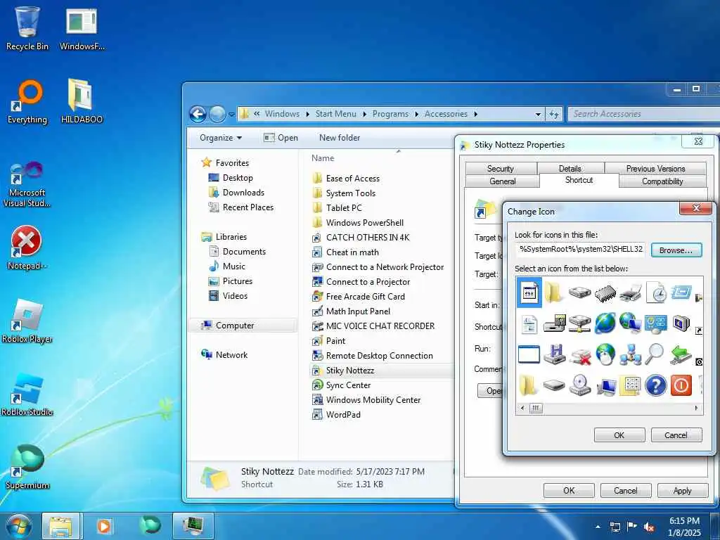The width and height of the screenshot is (720, 540).
Task: Open the Start menu orb
Action: click(19, 526)
